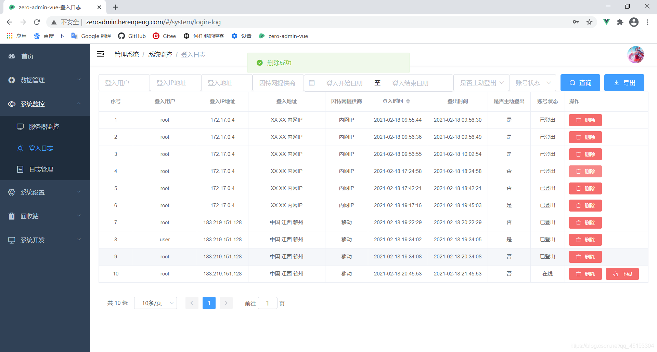Open the 百度一下 bookmark
Screen dimensions: 657x352
[49, 36]
